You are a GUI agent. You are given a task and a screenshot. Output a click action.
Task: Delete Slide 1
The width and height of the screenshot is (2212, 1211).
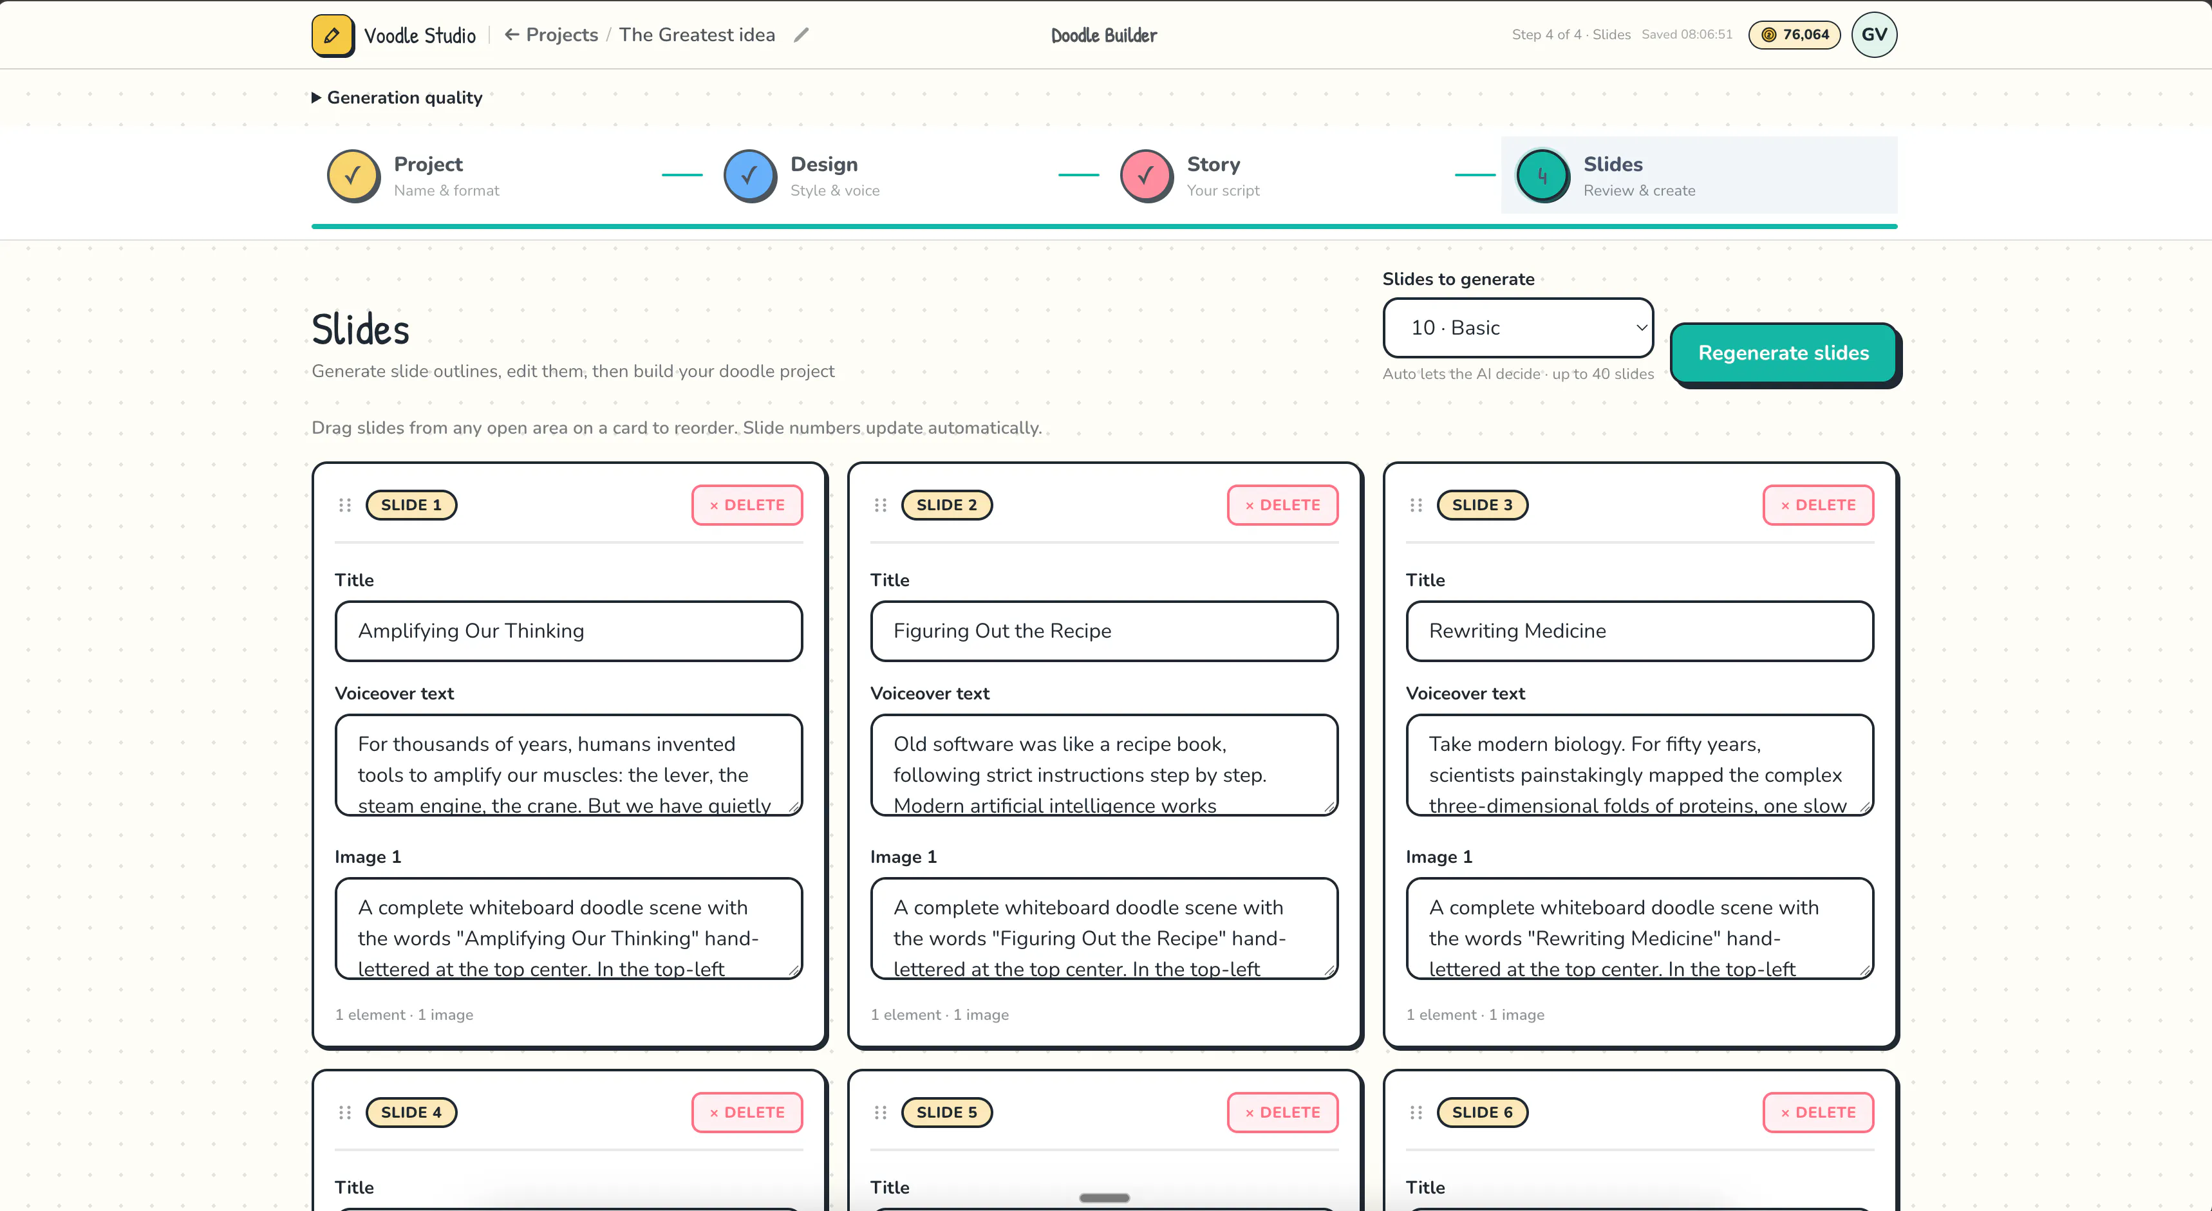[x=747, y=506]
